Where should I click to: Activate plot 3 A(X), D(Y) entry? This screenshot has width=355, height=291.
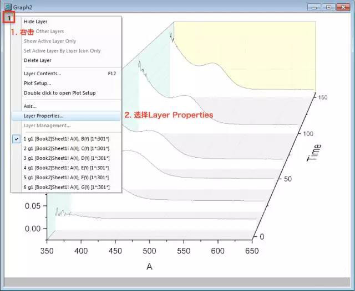tap(66, 158)
